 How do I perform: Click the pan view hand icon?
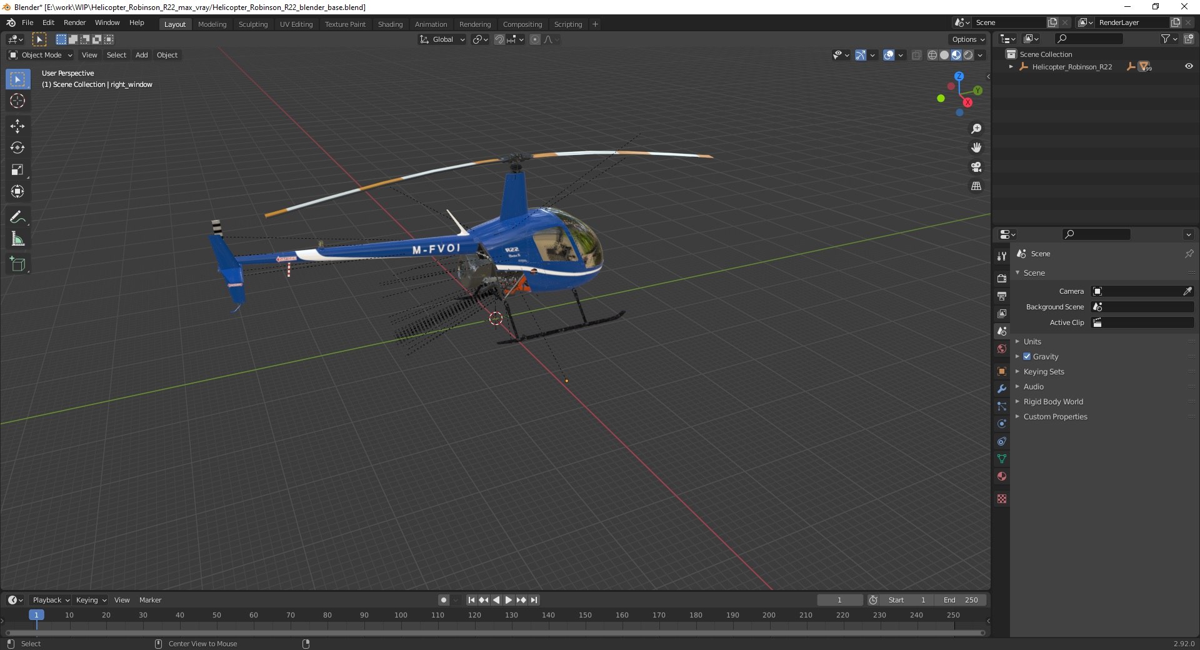976,147
